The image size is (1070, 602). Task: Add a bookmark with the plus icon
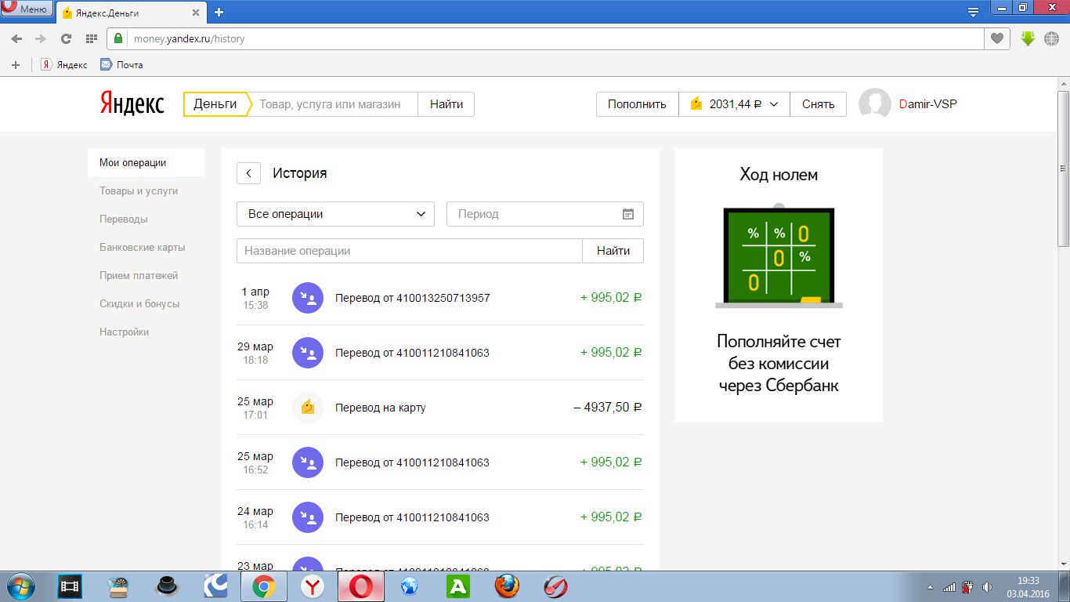tap(16, 64)
